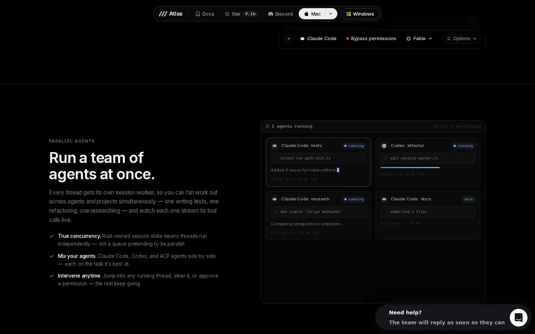This screenshot has height=334, width=535.
Task: Click the Discord logo icon
Action: pos(271,14)
